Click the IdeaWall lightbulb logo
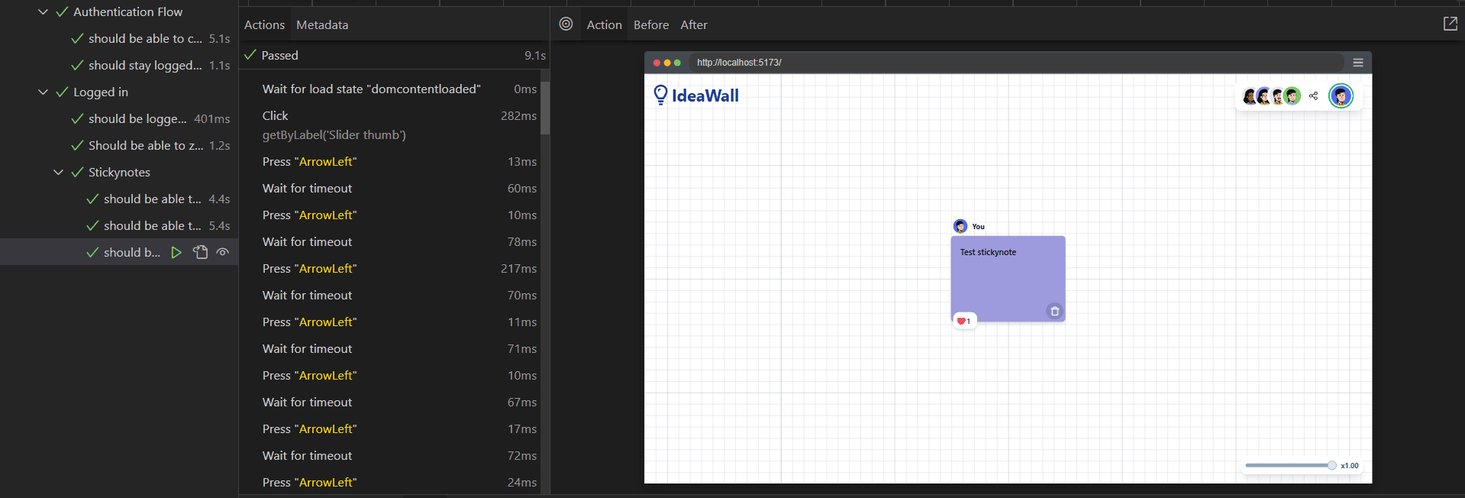1465x498 pixels. (660, 95)
